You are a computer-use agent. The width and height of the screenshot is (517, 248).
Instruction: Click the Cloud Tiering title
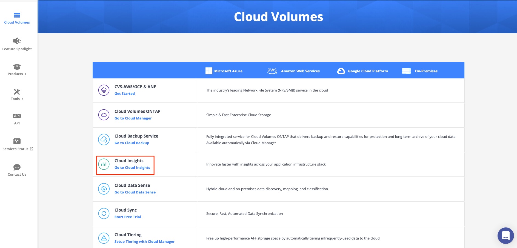coord(128,235)
